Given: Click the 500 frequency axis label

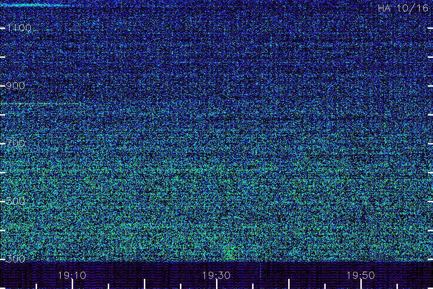Looking at the screenshot, I should (15, 201).
